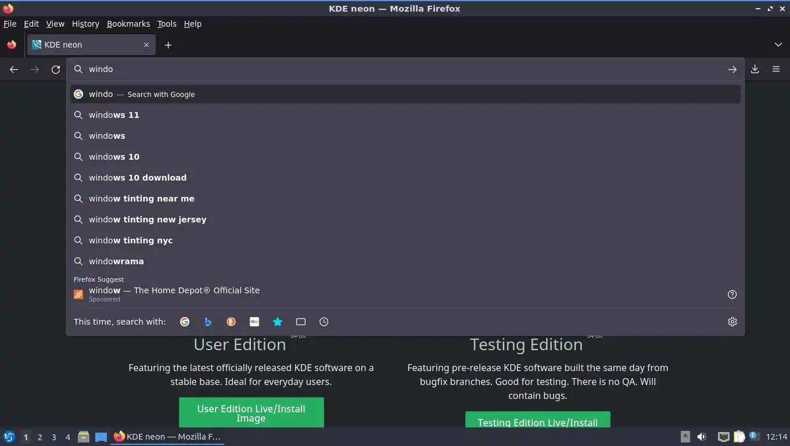The height and width of the screenshot is (446, 790).
Task: Go back to previous page
Action: pos(14,70)
